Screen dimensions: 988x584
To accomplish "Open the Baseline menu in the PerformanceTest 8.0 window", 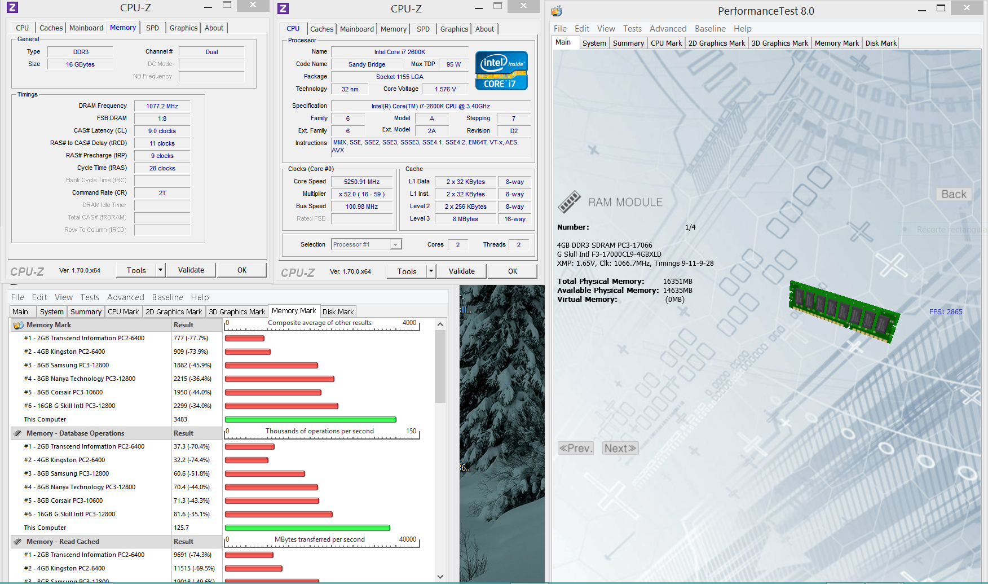I will tap(709, 29).
